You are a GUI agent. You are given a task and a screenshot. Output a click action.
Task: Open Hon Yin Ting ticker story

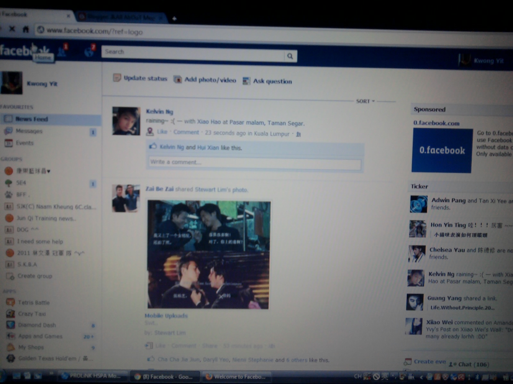click(461, 229)
